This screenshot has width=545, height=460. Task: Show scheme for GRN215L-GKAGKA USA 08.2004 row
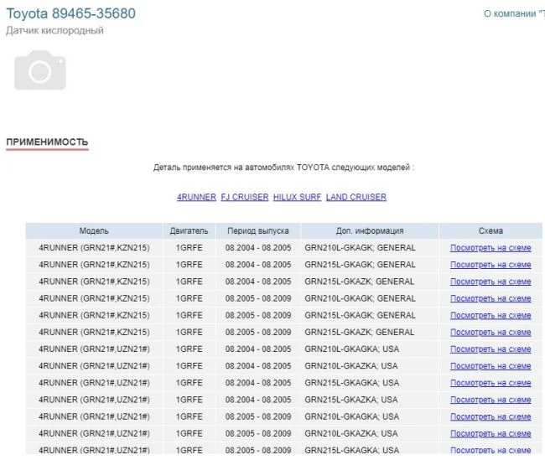[490, 383]
